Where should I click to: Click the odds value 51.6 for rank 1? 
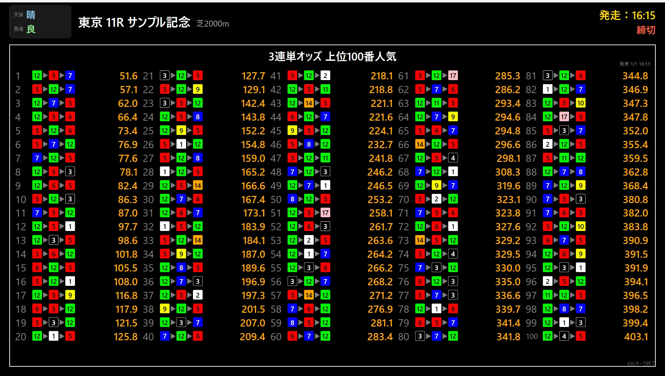[128, 76]
